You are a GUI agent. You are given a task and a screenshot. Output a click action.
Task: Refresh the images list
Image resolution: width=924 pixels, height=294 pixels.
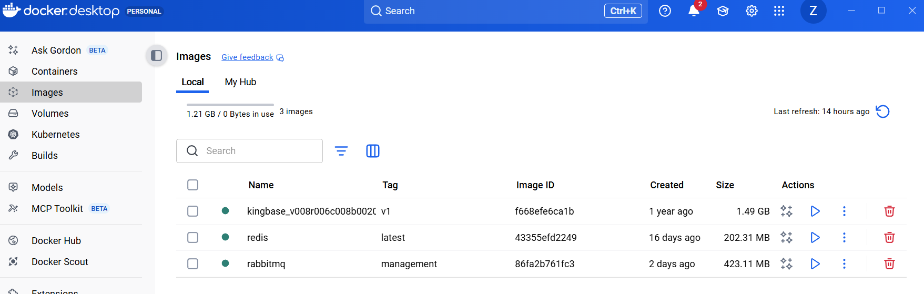coord(882,111)
